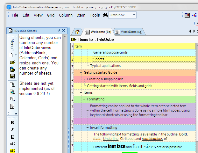The image size is (198, 153).
Task: Open the New document dropdown arrow
Action: 16,55
